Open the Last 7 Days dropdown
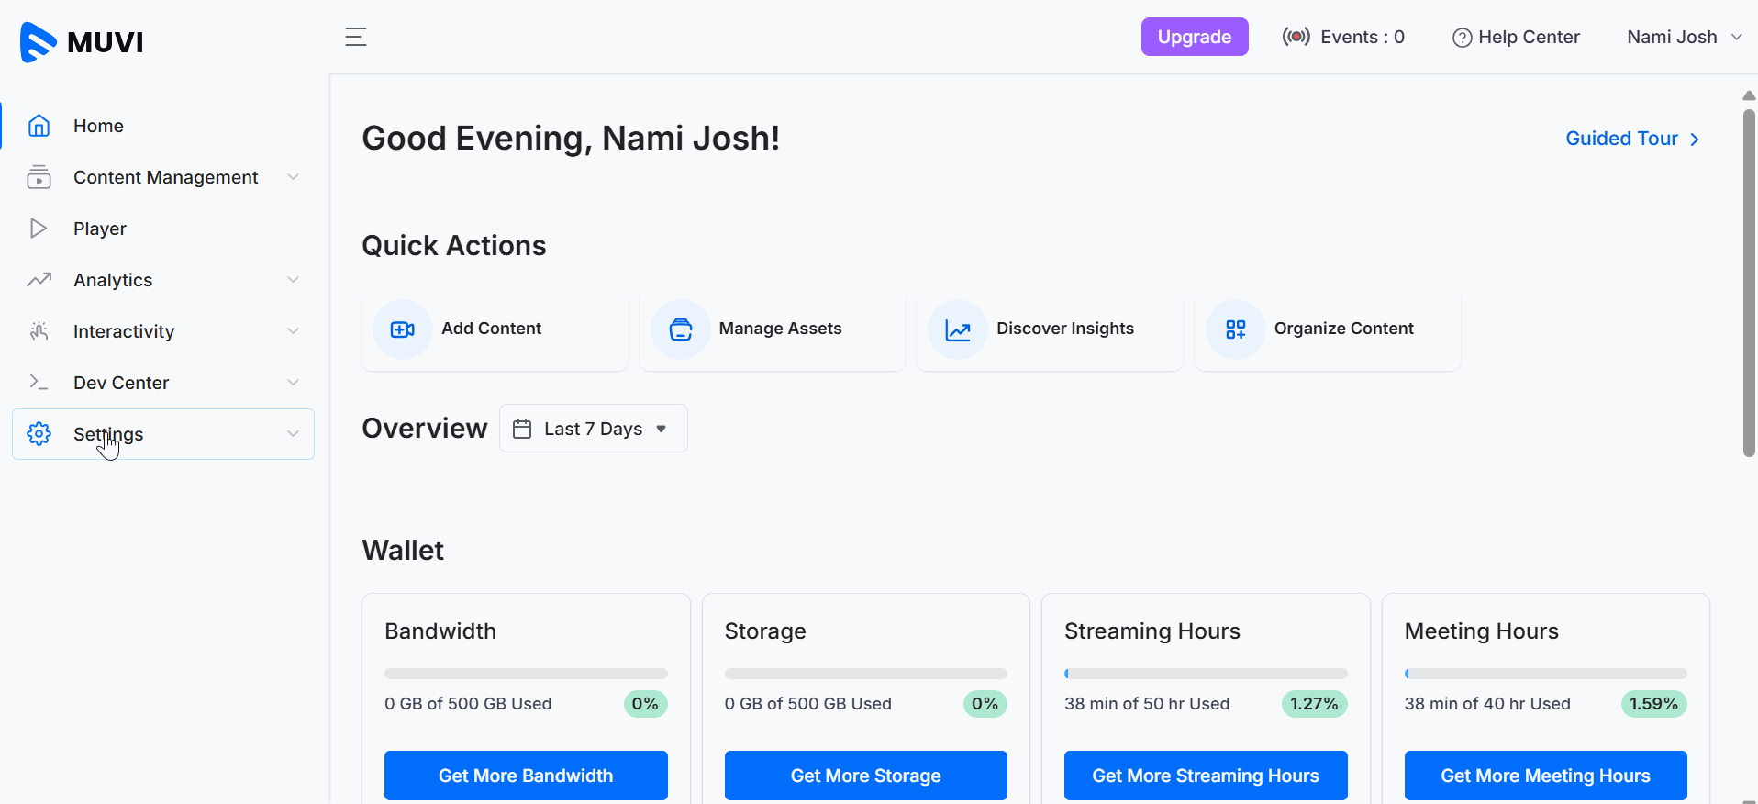Screen dimensions: 1758x804 (x=593, y=429)
